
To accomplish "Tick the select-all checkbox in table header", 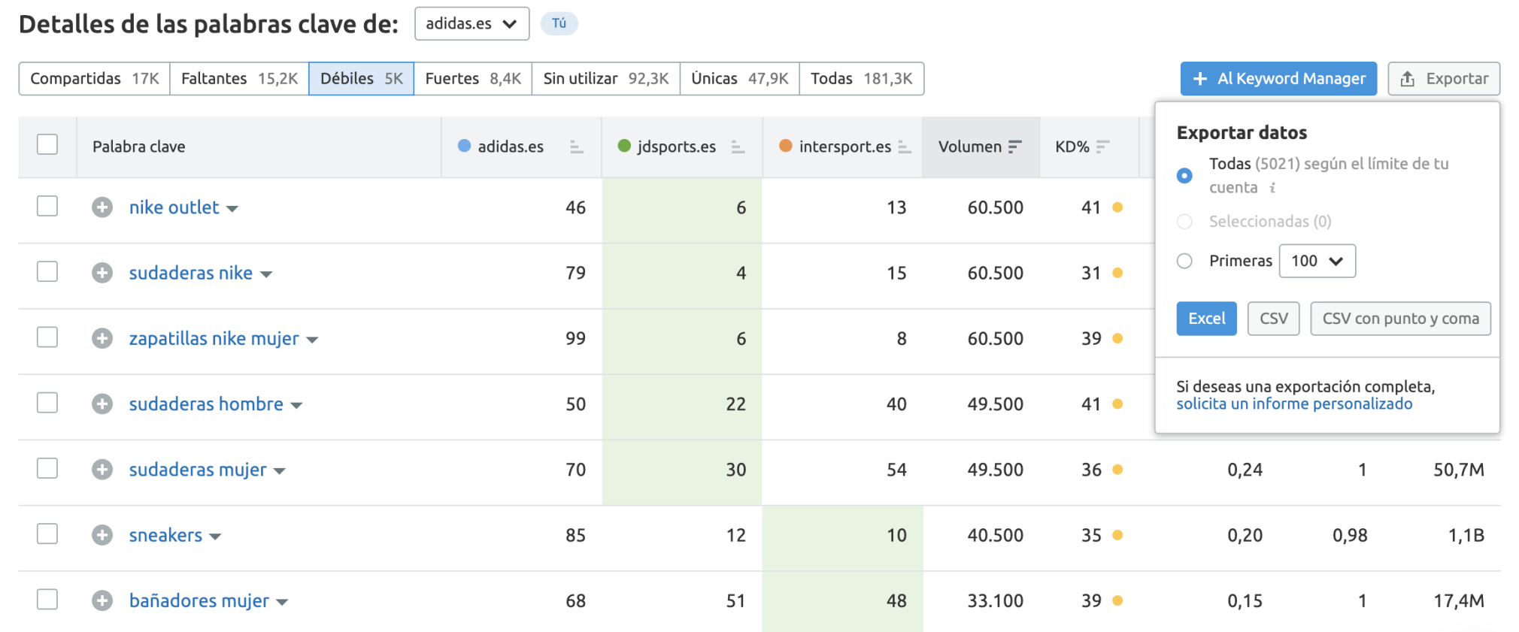I will point(47,144).
